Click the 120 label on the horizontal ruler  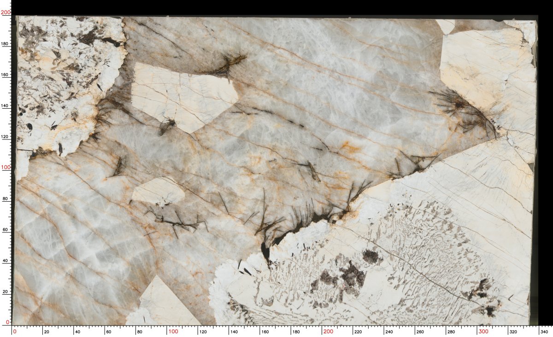click(204, 331)
